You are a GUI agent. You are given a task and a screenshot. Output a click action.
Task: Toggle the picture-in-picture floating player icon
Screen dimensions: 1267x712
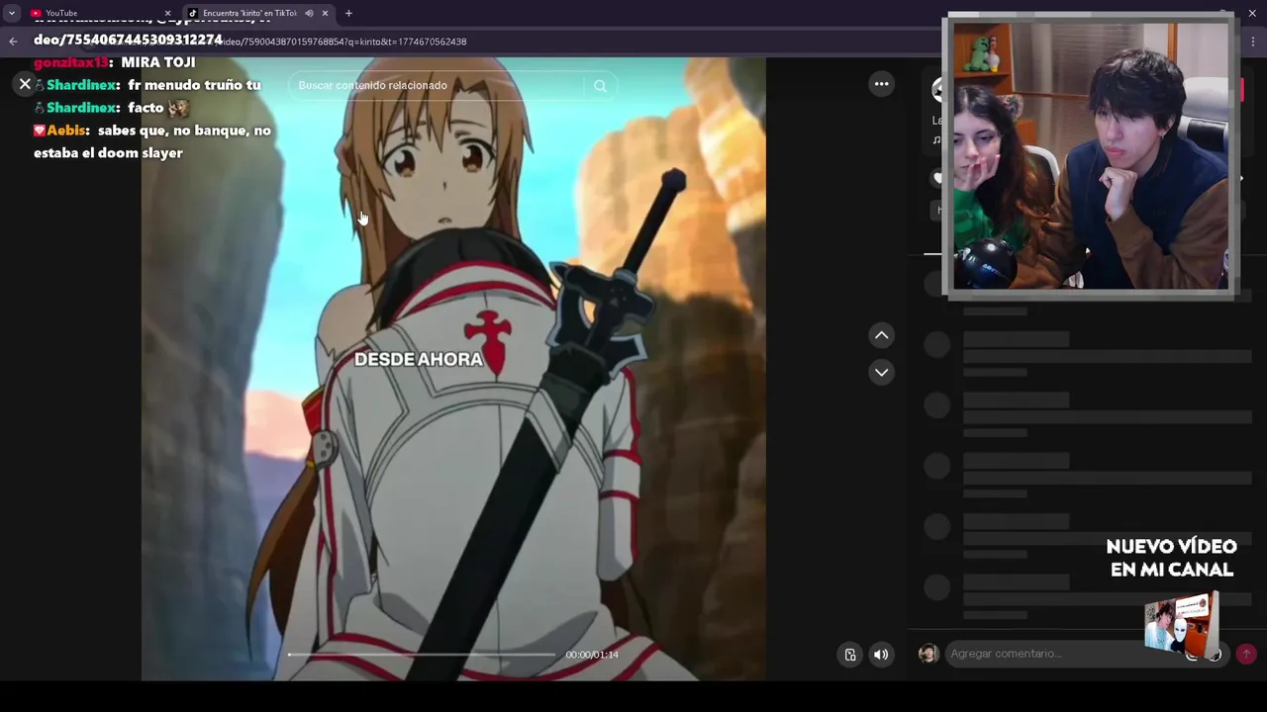(850, 655)
